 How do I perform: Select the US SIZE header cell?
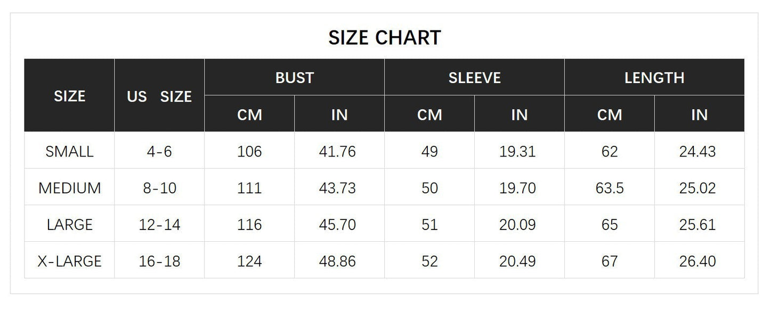(159, 96)
